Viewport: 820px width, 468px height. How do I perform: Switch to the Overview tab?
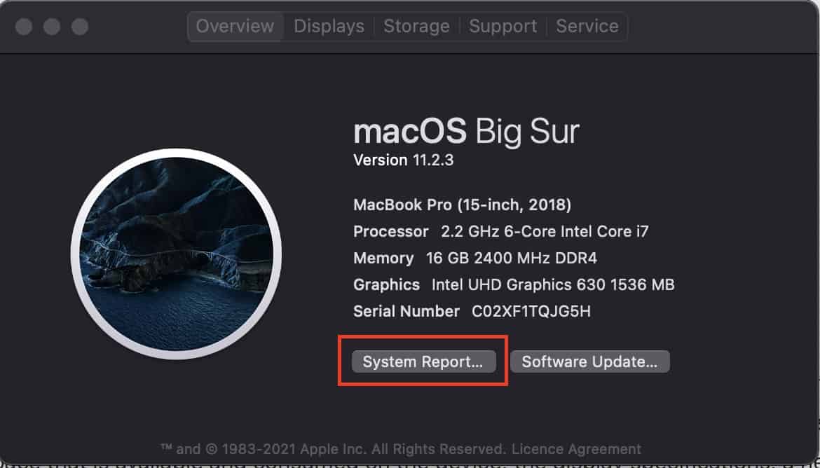[235, 26]
